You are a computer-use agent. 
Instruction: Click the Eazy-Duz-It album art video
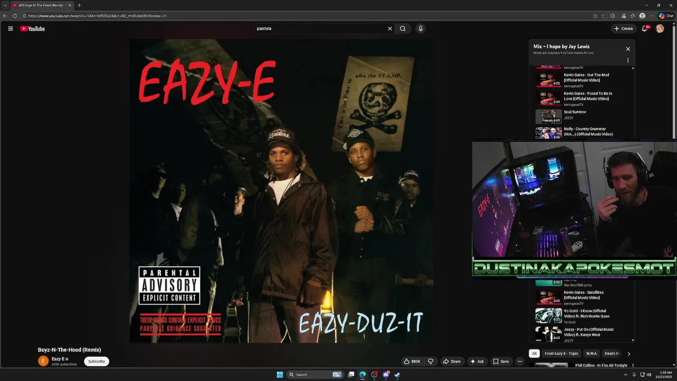pos(281,190)
